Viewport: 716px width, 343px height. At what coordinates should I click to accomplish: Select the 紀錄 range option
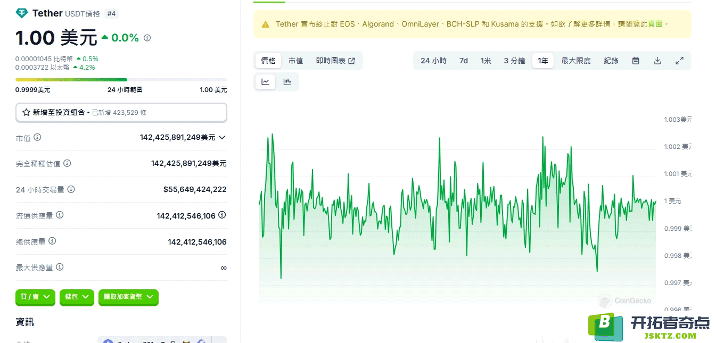pyautogui.click(x=611, y=61)
